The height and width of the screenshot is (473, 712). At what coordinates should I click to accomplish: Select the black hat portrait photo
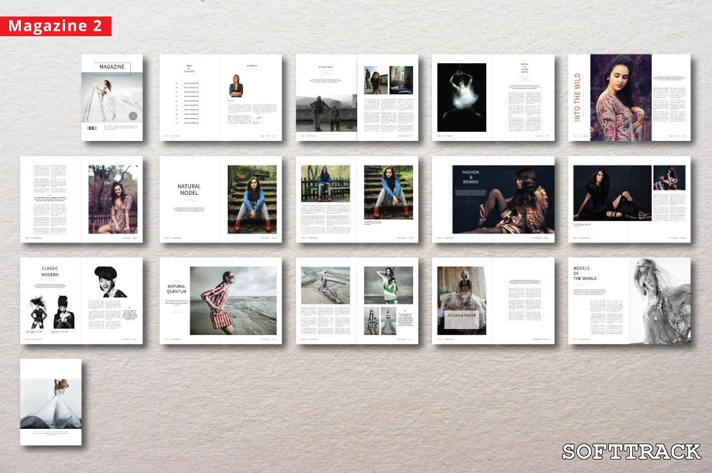pyautogui.click(x=109, y=281)
